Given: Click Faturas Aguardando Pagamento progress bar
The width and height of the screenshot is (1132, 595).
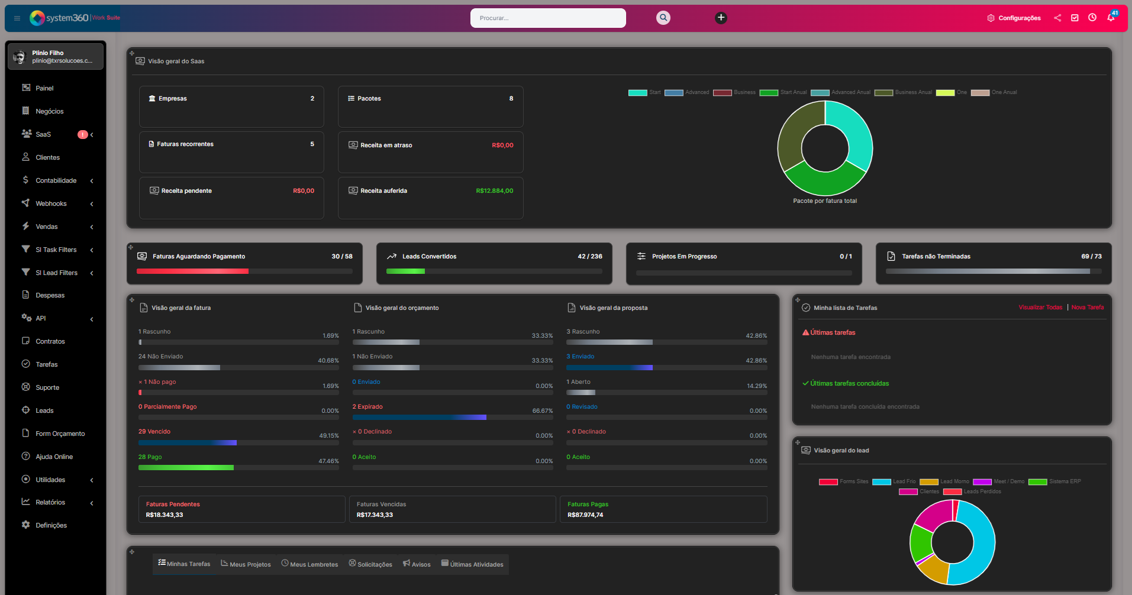Looking at the screenshot, I should pos(244,271).
